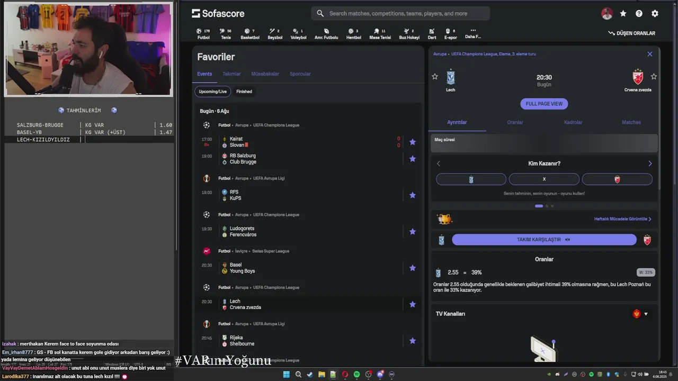Select the Finished filter
678x381 pixels.
(x=244, y=92)
